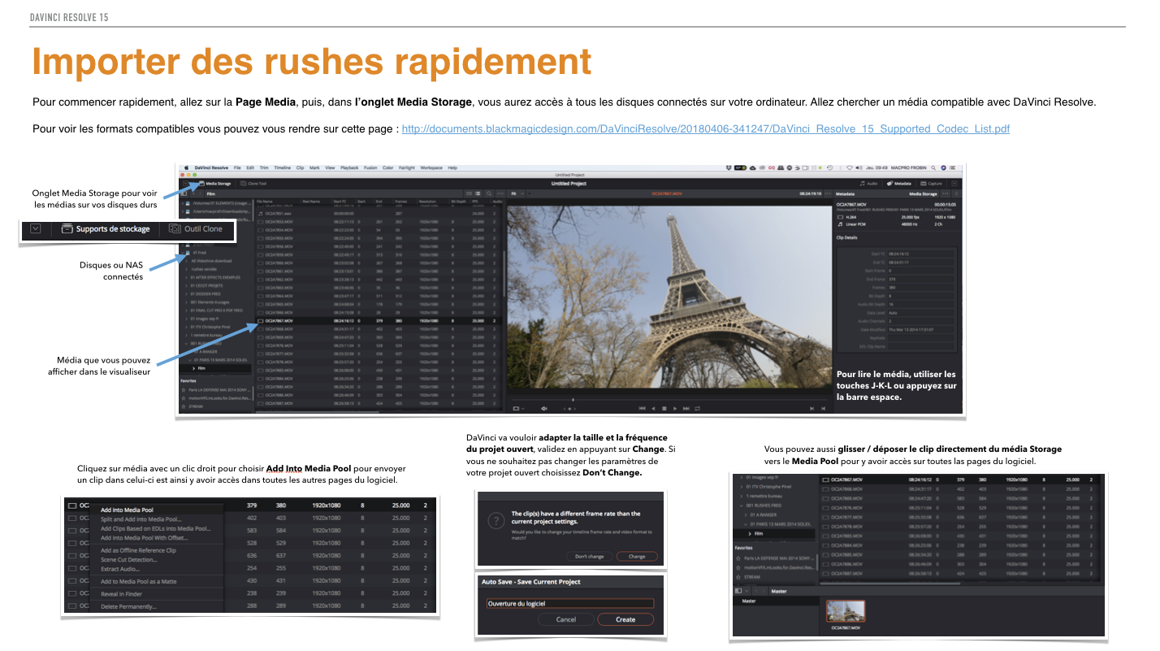
Task: Toggle loop playback in viewer transport
Action: pyautogui.click(x=696, y=408)
